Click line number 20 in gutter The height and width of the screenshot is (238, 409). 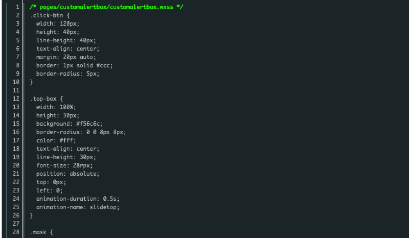pos(16,166)
